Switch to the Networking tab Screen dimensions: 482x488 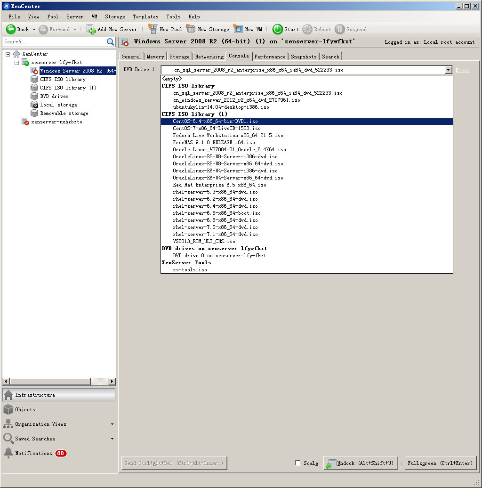(209, 57)
